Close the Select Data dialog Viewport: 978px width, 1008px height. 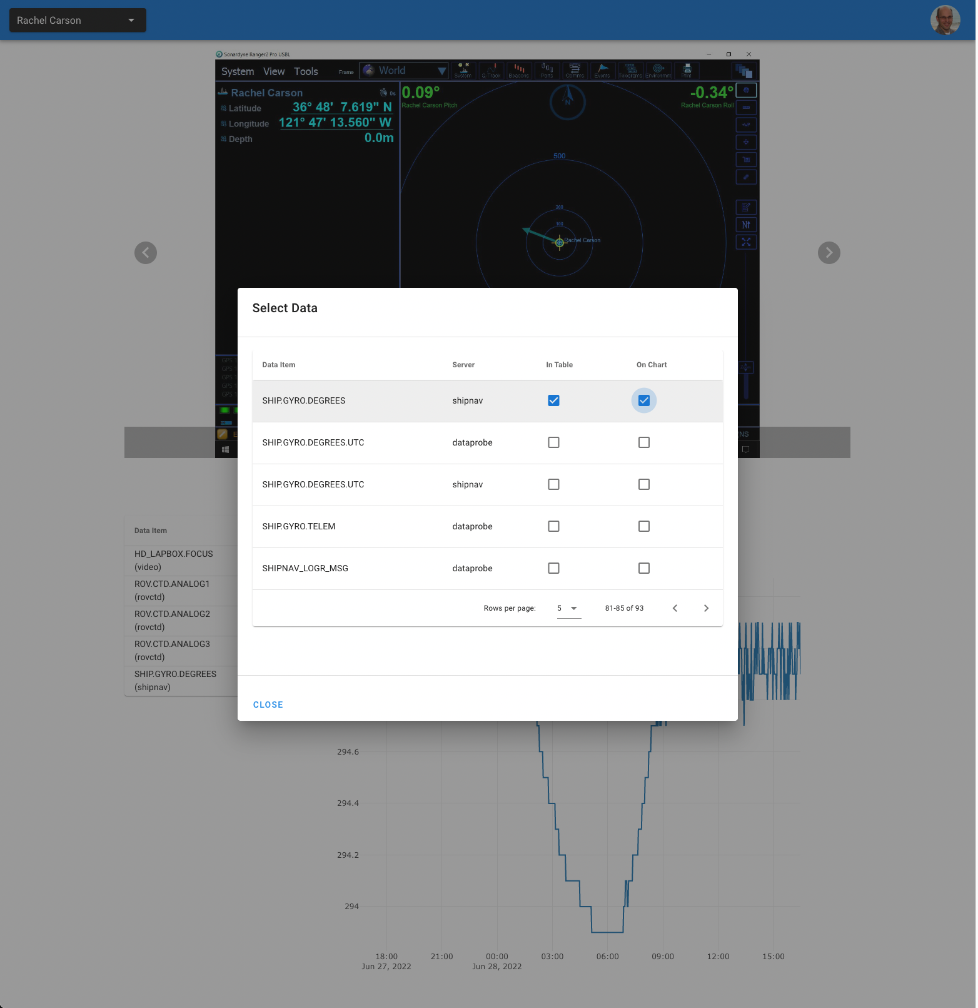[268, 705]
